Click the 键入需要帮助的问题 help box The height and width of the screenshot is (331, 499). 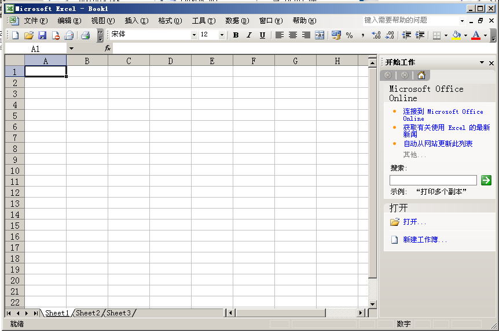411,21
